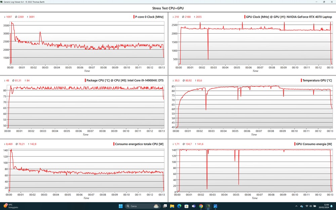Launch Microsoft Edge from the taskbar
Screen dimensions: 336x210
click(179, 206)
